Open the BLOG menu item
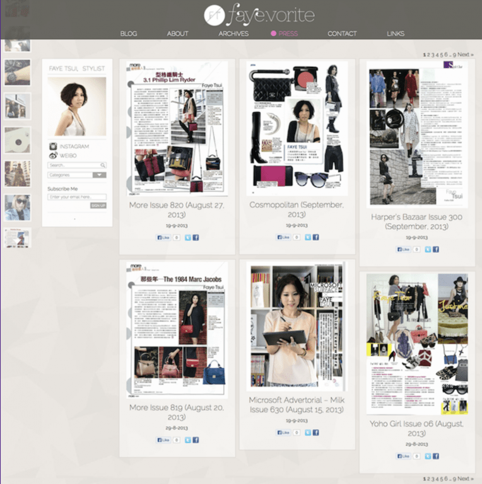This screenshot has height=484, width=482. (129, 33)
